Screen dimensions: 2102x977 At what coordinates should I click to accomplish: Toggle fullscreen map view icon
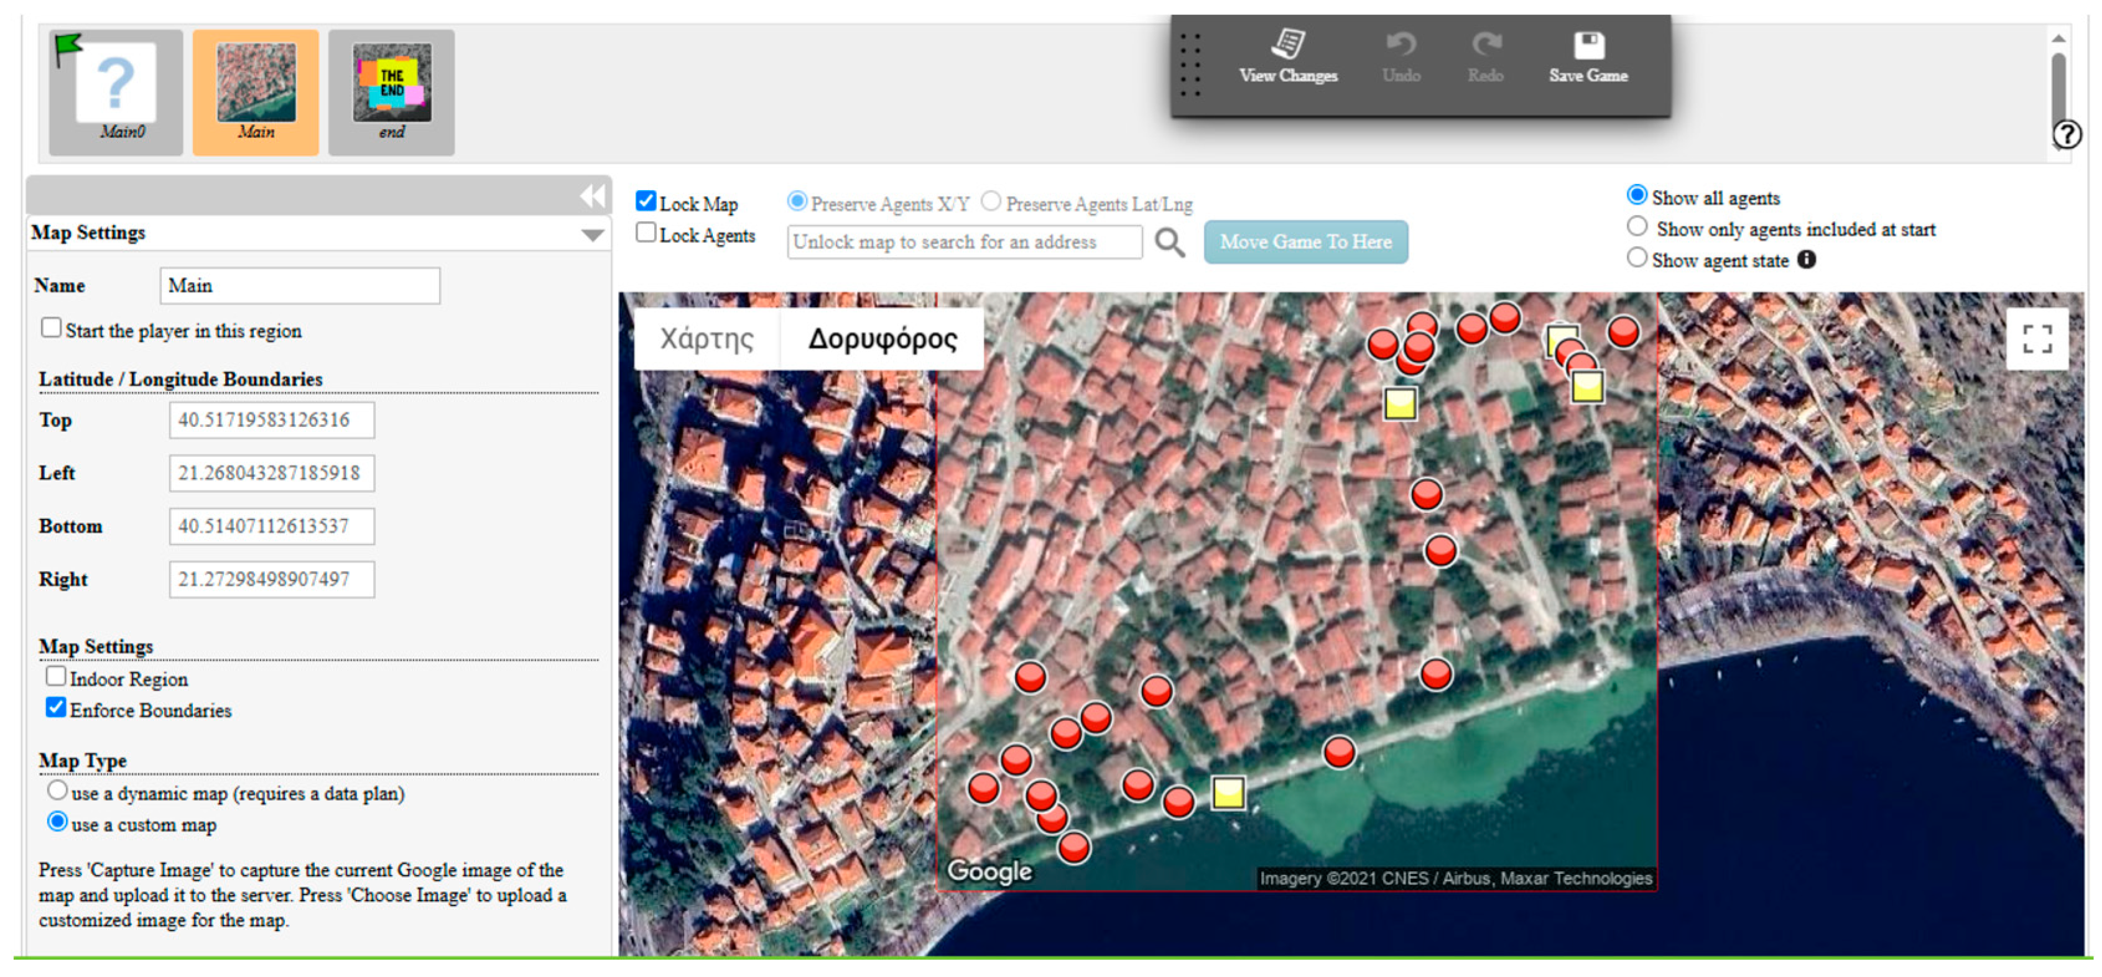[x=2037, y=339]
